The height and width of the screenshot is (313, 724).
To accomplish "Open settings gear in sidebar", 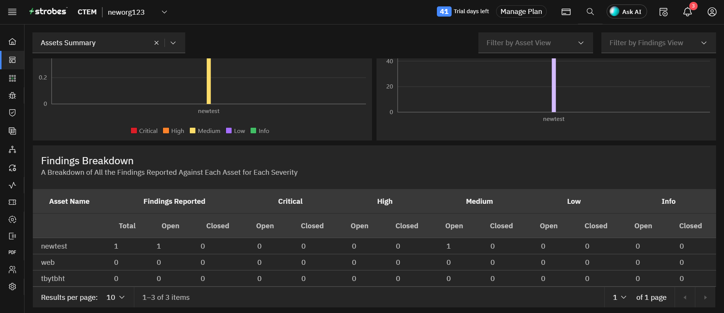I will coord(12,287).
